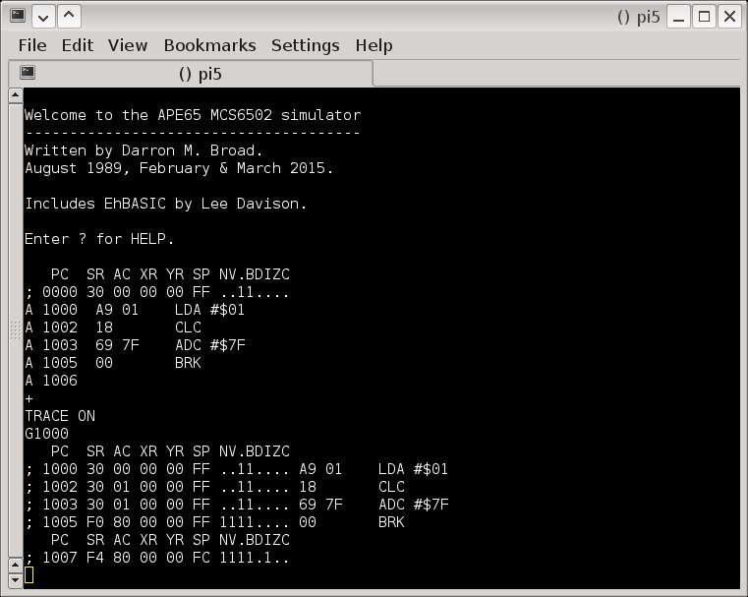
Task: Click the down chevron titlebar button
Action: click(x=43, y=17)
